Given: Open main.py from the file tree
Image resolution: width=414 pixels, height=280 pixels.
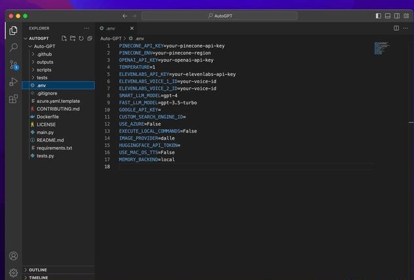Looking at the screenshot, I should pyautogui.click(x=45, y=132).
